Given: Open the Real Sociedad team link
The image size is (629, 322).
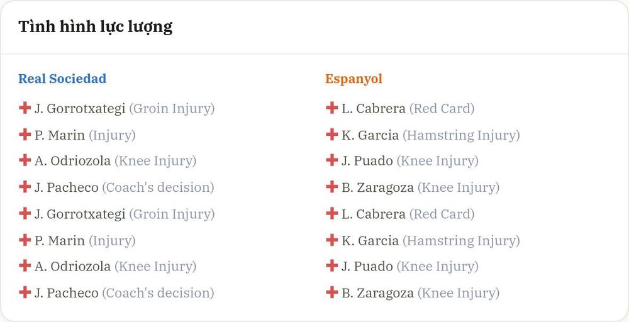Looking at the screenshot, I should [62, 79].
